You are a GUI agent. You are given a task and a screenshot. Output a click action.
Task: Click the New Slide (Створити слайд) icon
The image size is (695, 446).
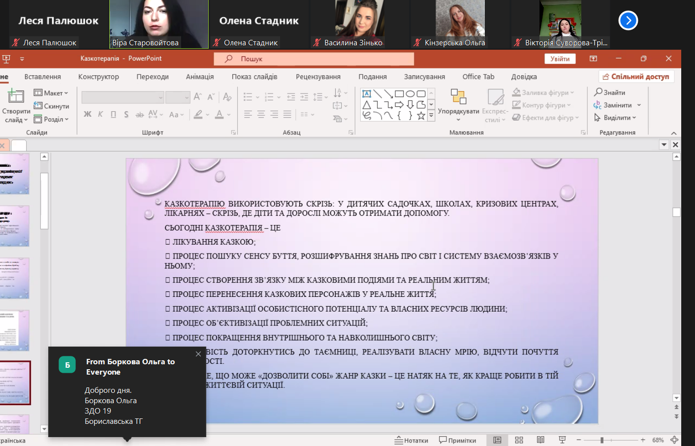point(16,96)
